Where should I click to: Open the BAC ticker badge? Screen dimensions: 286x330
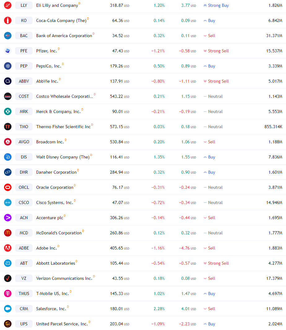(24, 36)
